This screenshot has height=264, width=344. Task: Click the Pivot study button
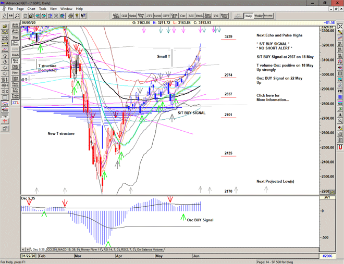[15, 72]
